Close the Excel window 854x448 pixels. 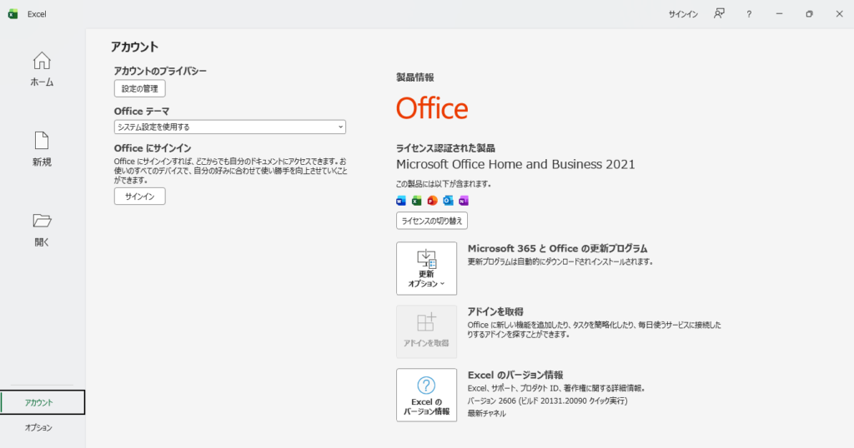click(839, 14)
